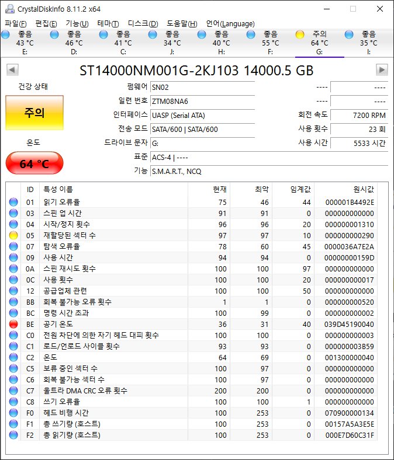394x460 pixels.
Task: Click the blue status icon for ID F0
Action: point(13,413)
